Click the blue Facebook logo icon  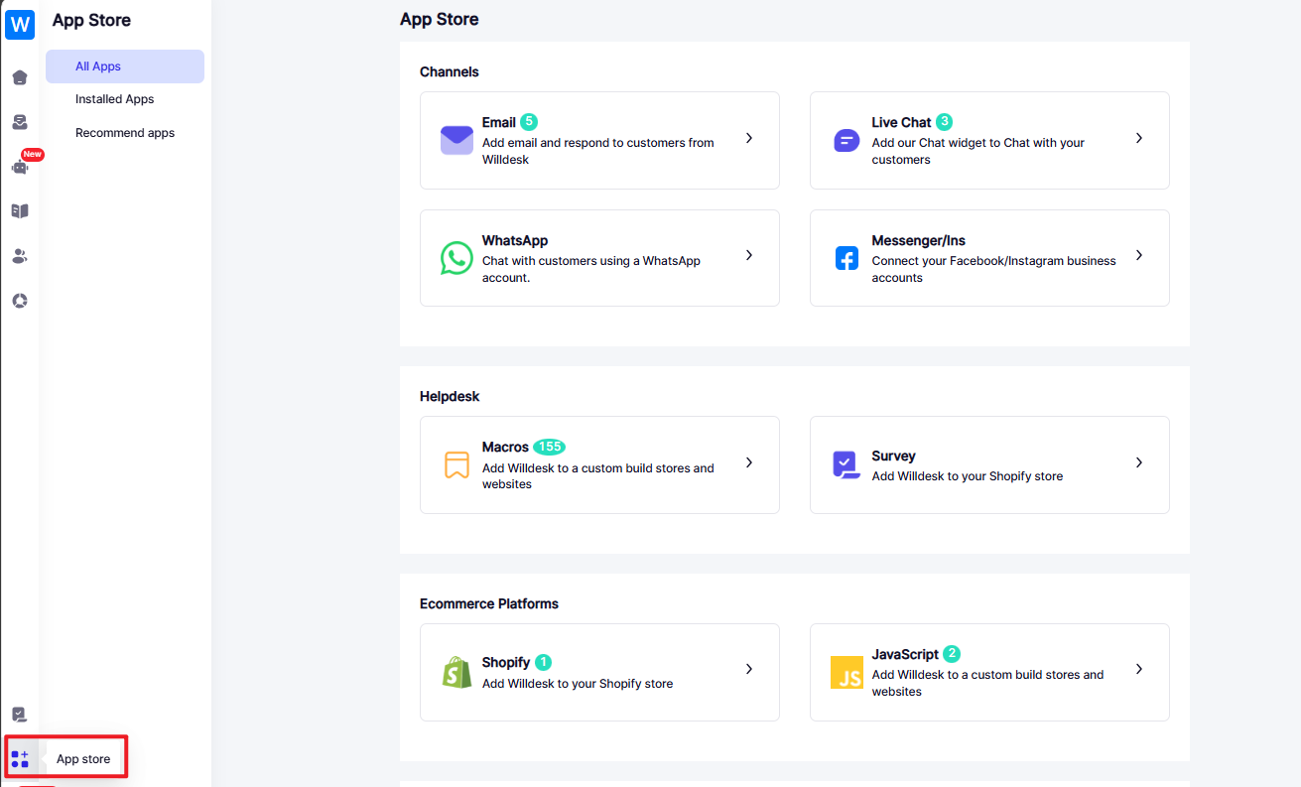click(846, 258)
